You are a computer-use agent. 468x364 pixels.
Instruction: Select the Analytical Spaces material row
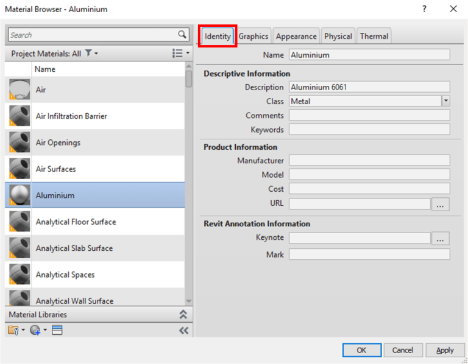click(x=95, y=275)
